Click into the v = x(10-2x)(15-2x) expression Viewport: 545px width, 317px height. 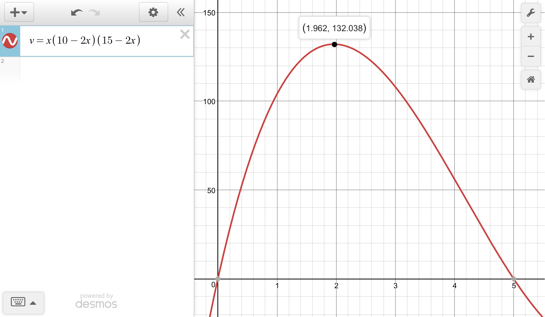85,40
